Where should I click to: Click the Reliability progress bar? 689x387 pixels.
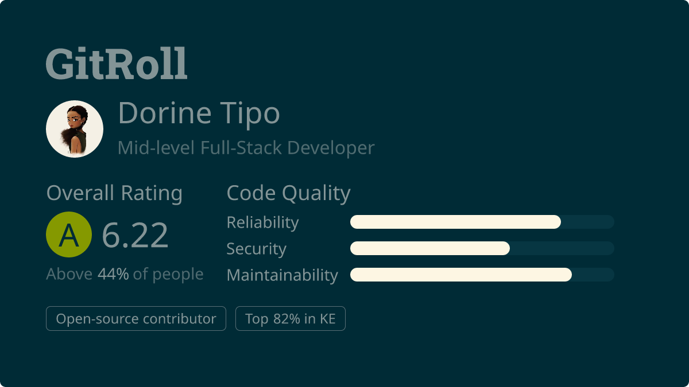(x=482, y=222)
